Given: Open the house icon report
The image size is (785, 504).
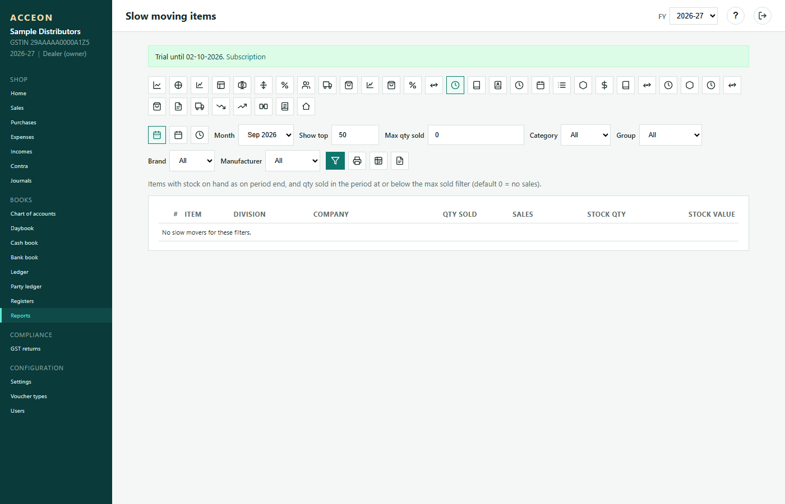Looking at the screenshot, I should [x=306, y=106].
